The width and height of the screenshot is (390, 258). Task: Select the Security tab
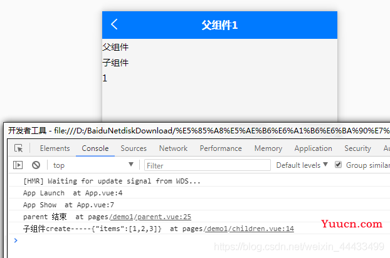[357, 148]
